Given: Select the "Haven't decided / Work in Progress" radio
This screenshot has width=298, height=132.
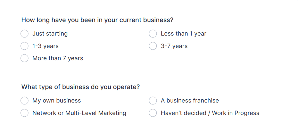Looking at the screenshot, I should [x=153, y=113].
